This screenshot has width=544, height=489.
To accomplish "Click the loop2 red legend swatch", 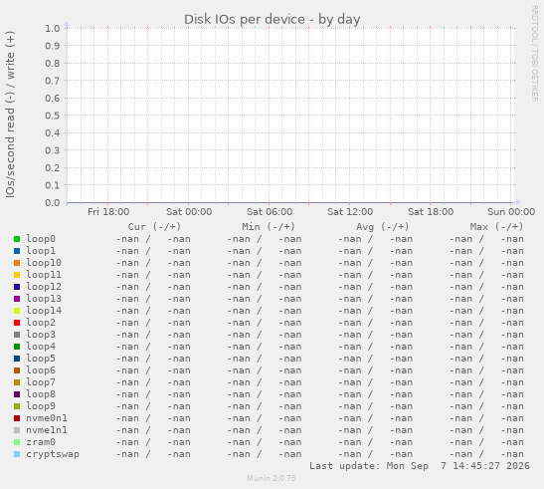I will pos(17,323).
